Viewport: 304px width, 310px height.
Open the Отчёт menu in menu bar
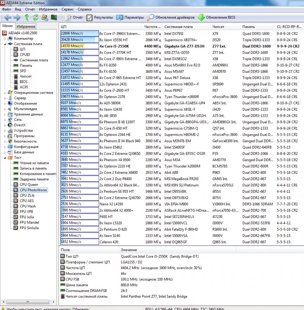coord(30,9)
